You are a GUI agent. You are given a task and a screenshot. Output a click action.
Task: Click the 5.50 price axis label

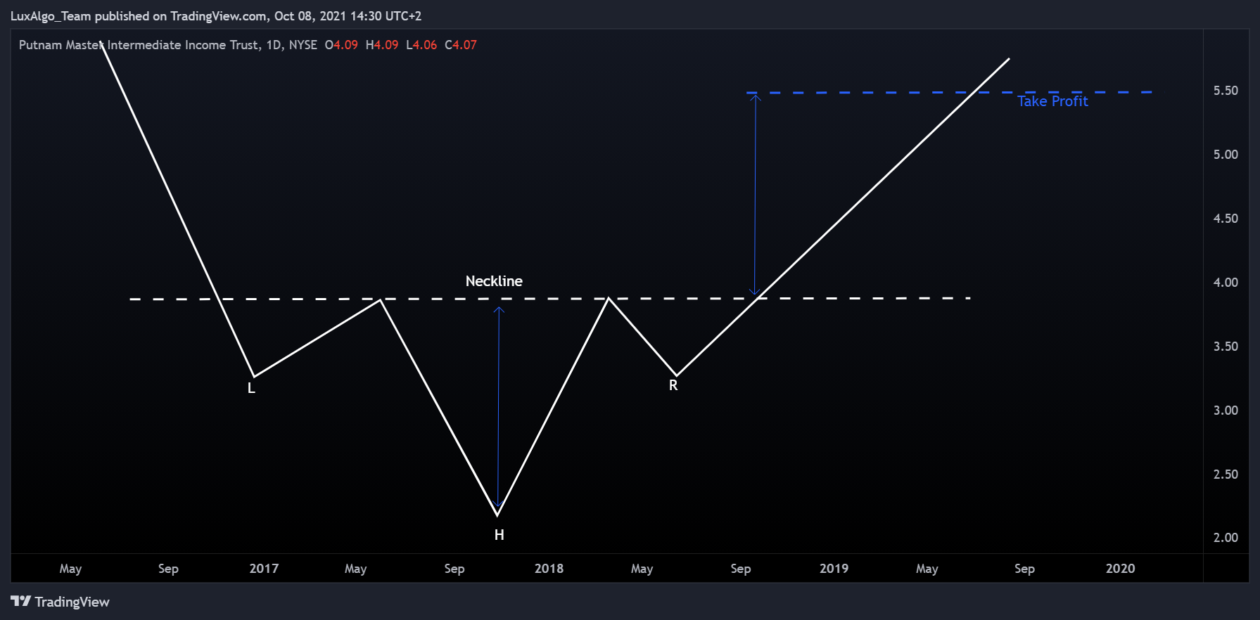[1226, 91]
